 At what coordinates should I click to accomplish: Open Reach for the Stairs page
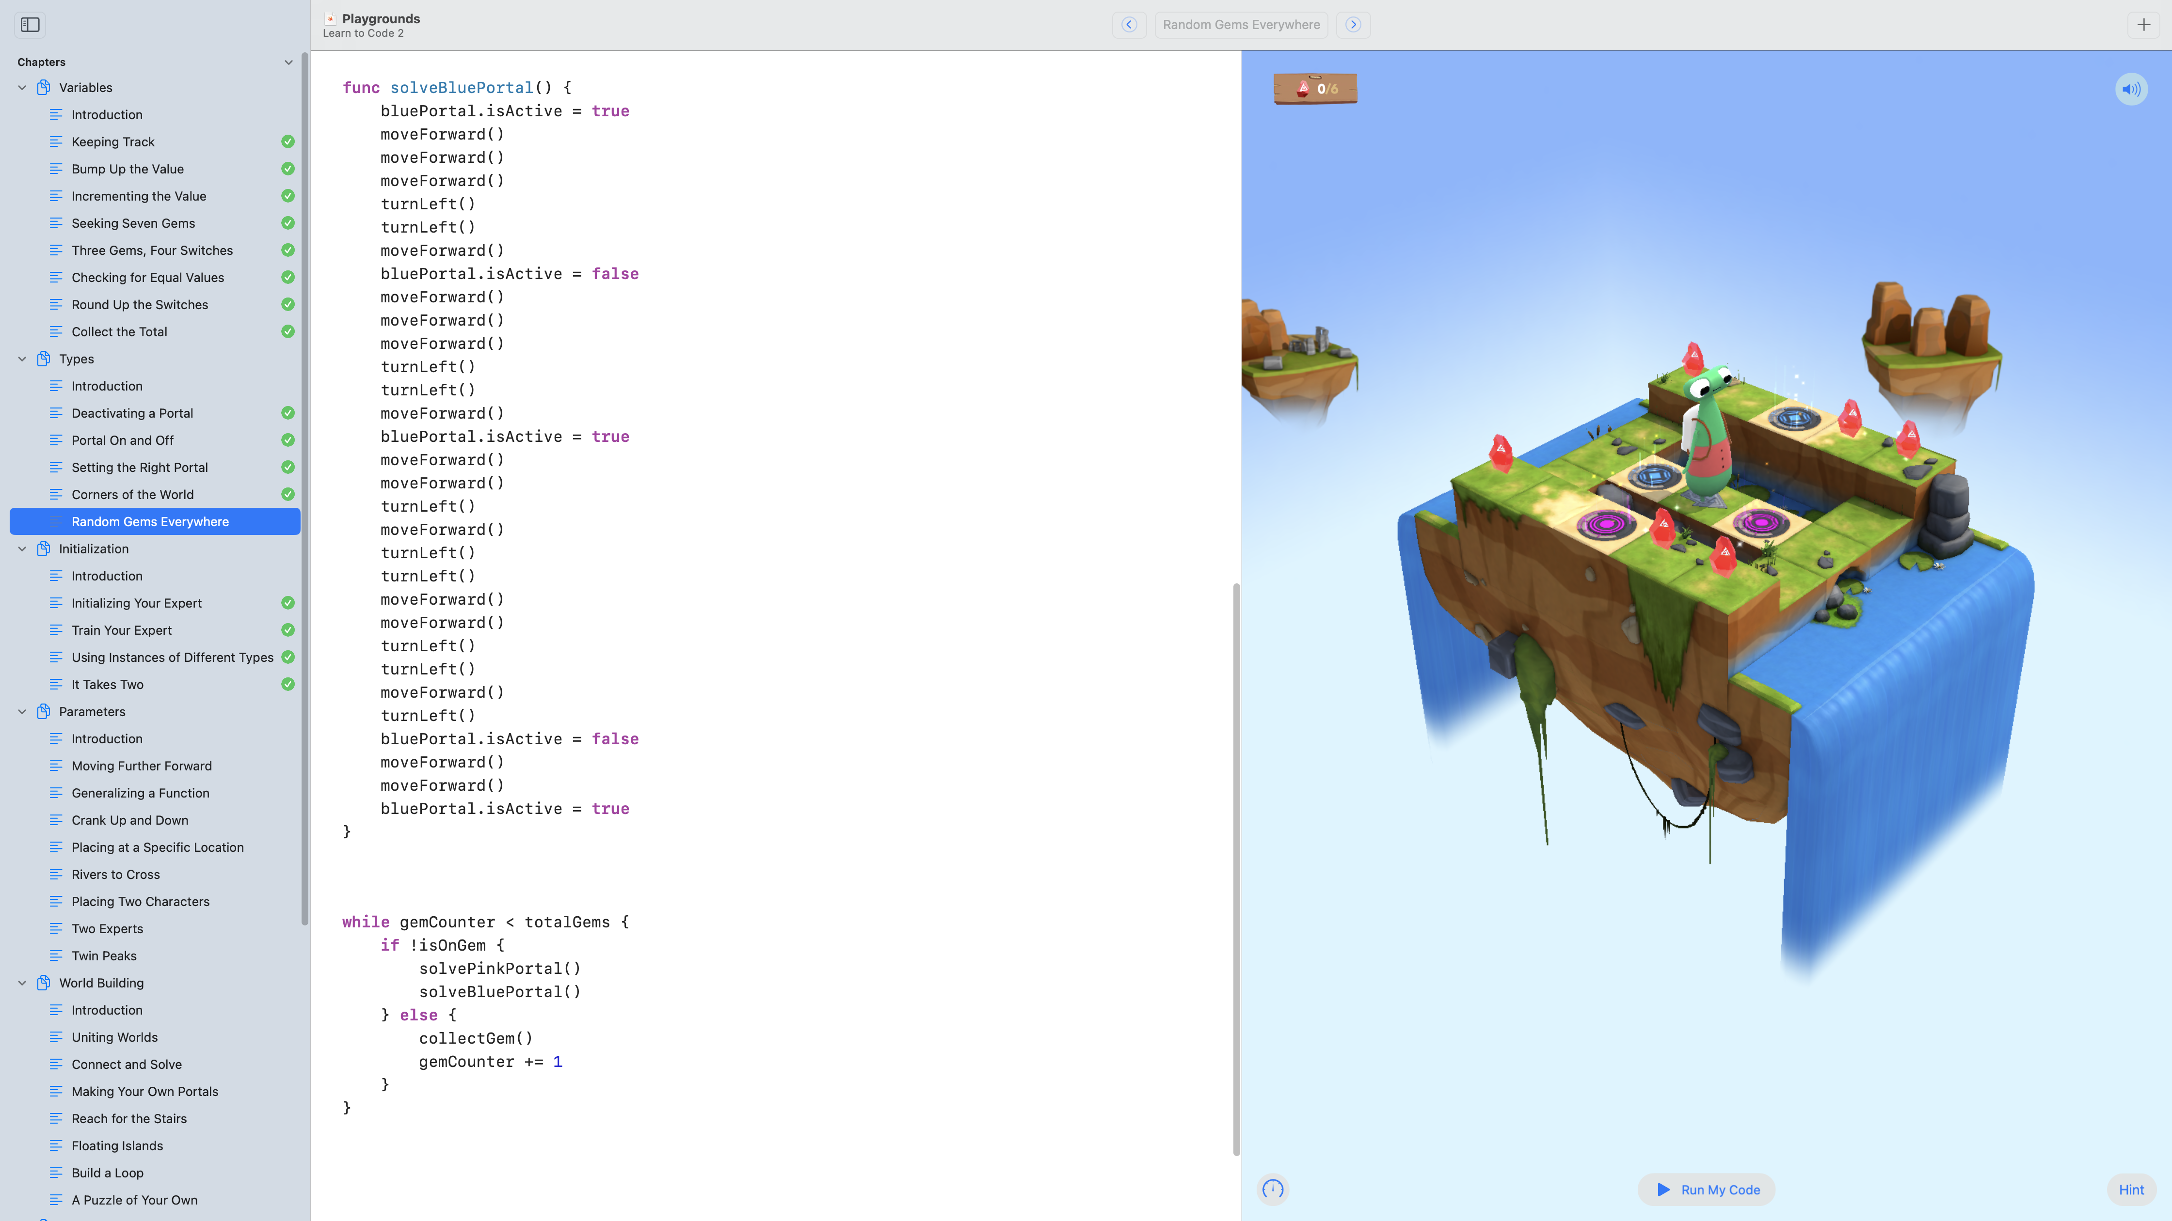click(x=155, y=1118)
